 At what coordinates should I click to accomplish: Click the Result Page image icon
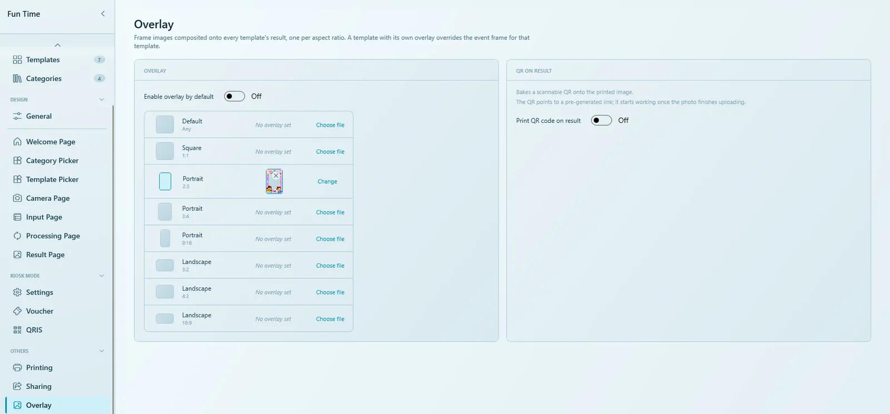[17, 255]
